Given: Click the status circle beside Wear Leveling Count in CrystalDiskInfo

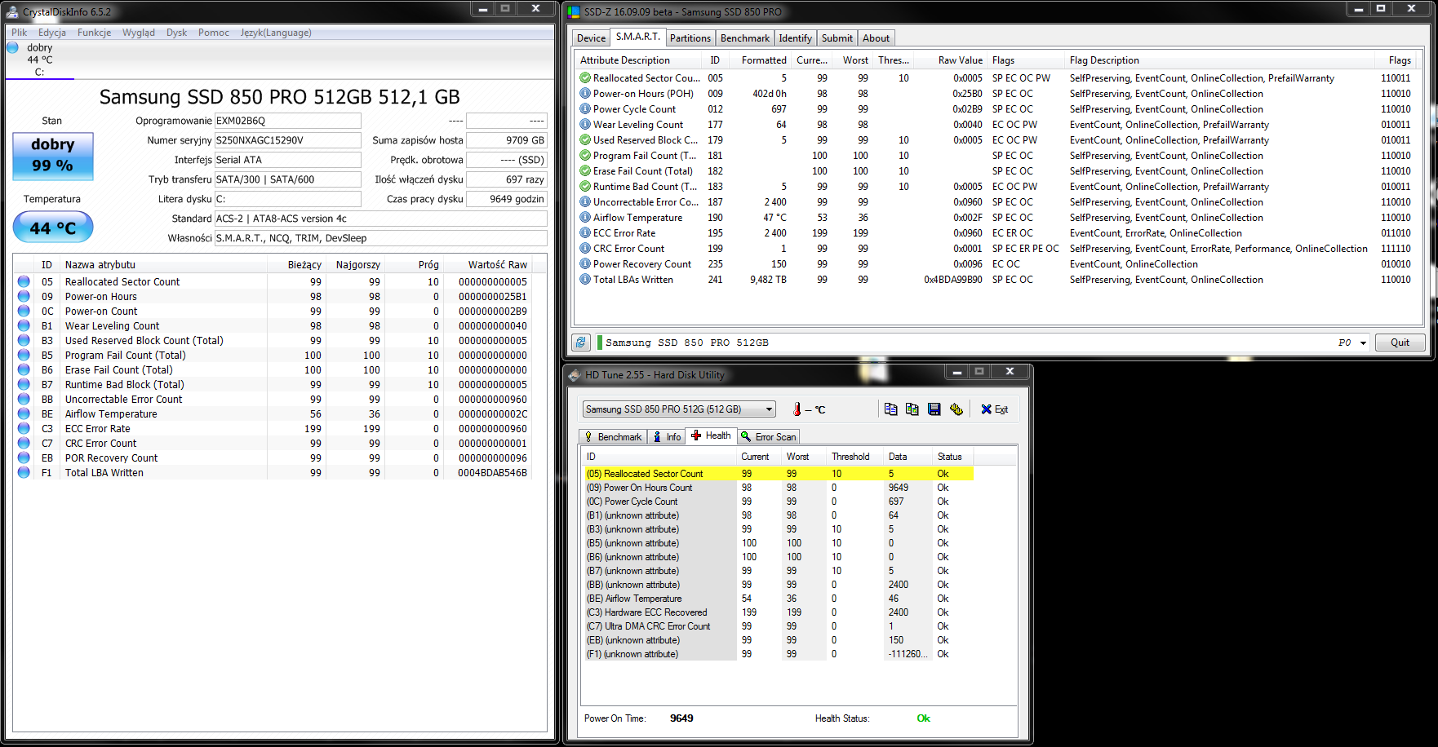Looking at the screenshot, I should [24, 325].
